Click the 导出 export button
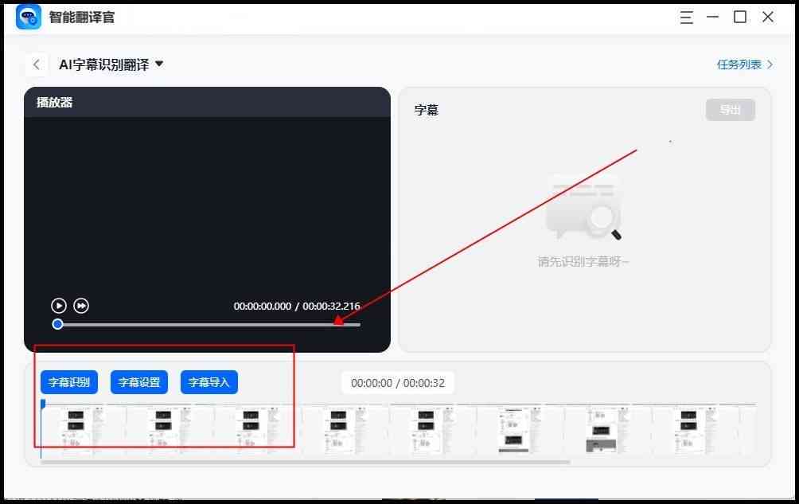 731,110
